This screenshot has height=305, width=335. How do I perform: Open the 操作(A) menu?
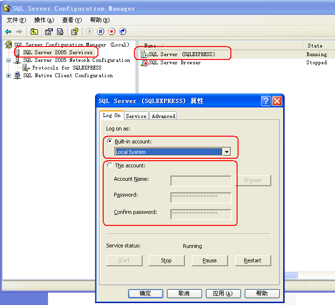(x=44, y=20)
